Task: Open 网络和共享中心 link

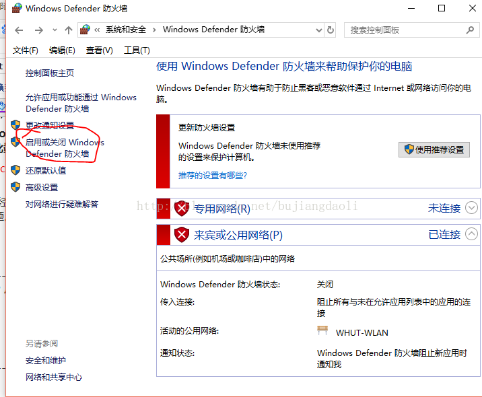Action: click(54, 377)
